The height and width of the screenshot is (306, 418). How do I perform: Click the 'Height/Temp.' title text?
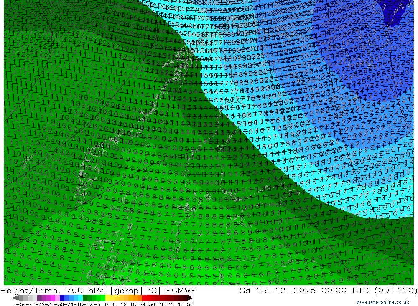pos(31,290)
